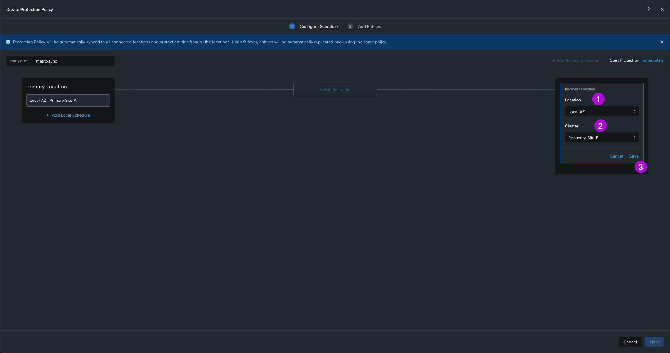The width and height of the screenshot is (670, 353).
Task: Click the Policy name label
Action: point(19,61)
